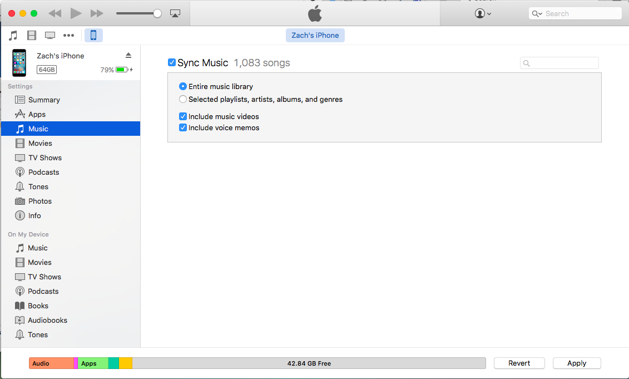Image resolution: width=629 pixels, height=379 pixels.
Task: Click the teal storage segment
Action: coord(113,363)
